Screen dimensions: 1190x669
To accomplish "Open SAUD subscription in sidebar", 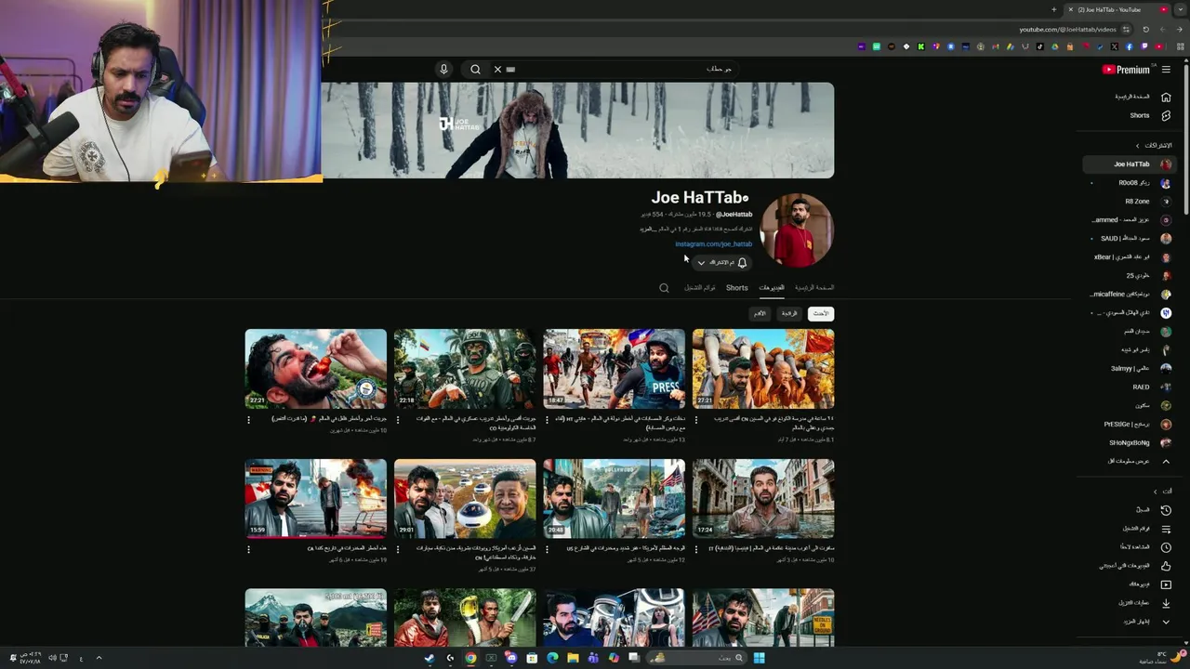I will pos(1129,238).
